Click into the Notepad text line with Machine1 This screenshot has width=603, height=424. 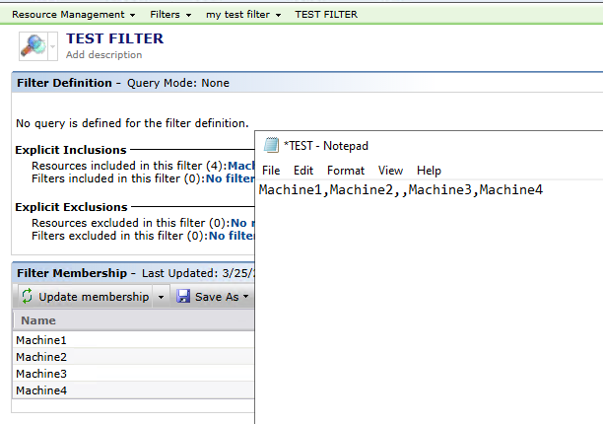tap(401, 189)
